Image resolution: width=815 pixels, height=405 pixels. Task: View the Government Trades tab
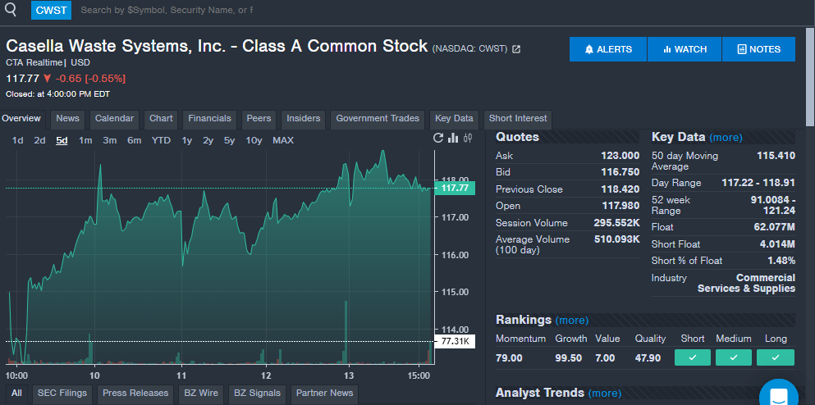pos(378,118)
